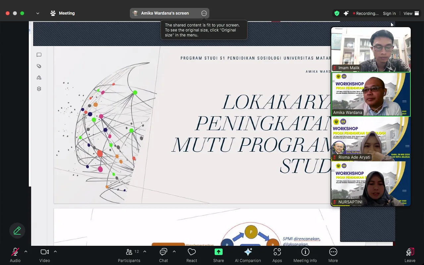This screenshot has width=424, height=265.
Task: Click the shared content size tooltip
Action: coord(204,30)
